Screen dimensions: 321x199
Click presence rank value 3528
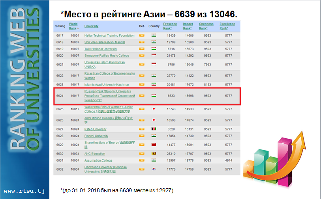pos(171,129)
